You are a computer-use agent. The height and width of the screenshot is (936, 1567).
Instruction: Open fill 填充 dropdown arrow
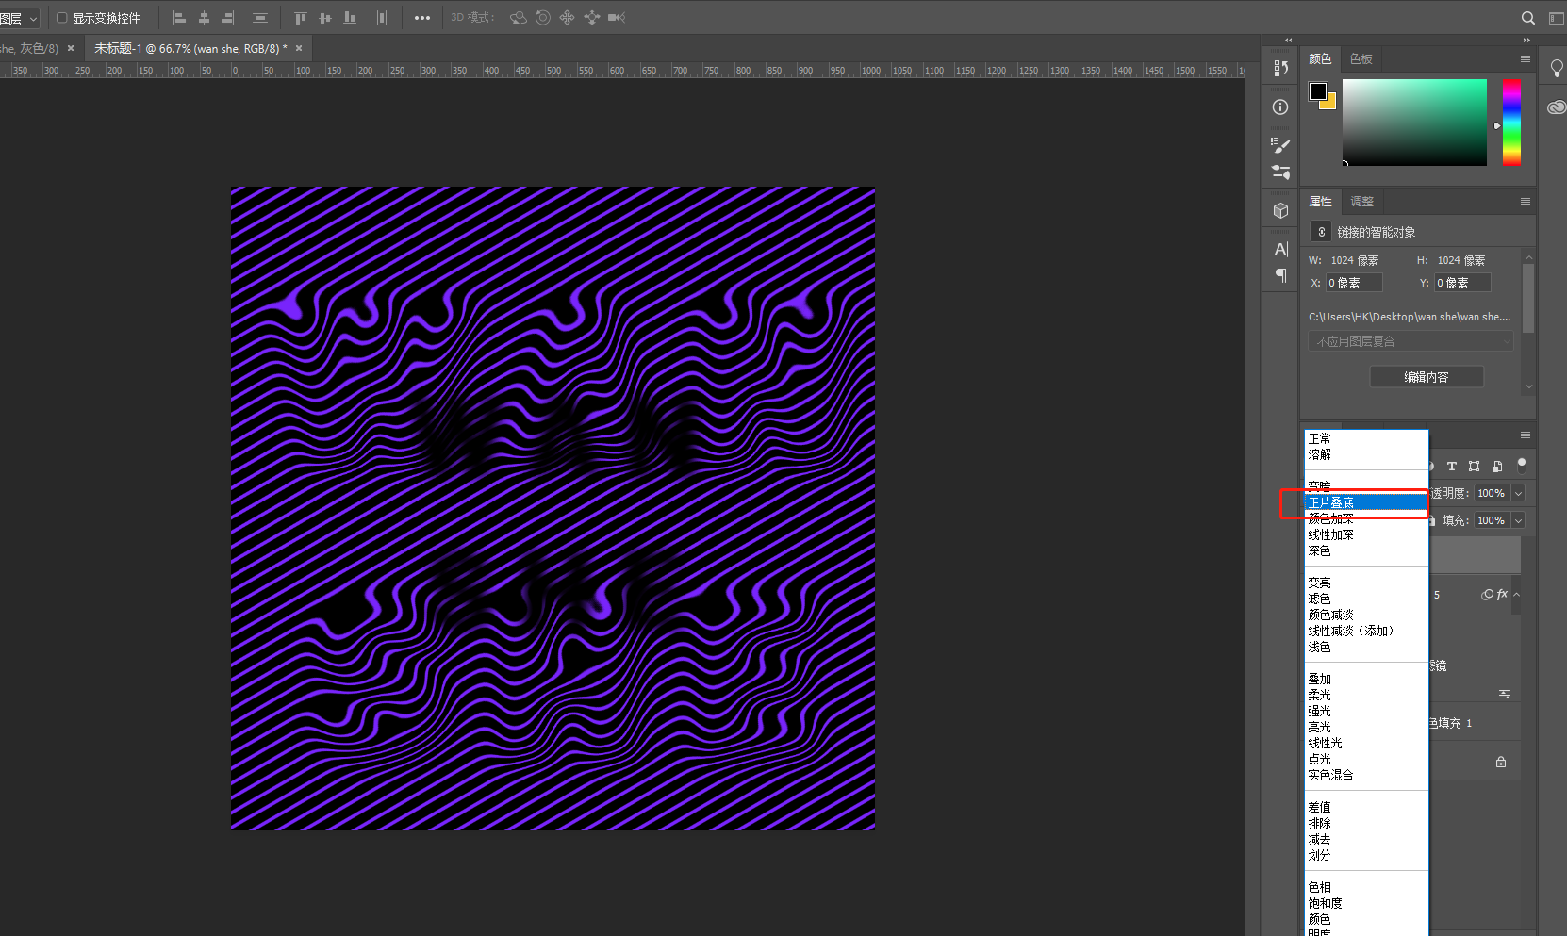coord(1518,520)
